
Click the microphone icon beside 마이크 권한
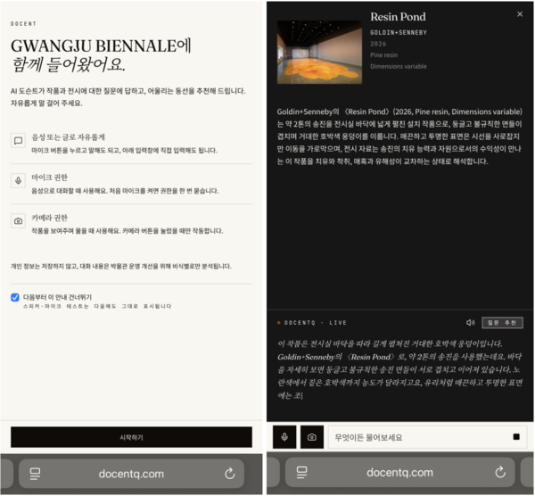(18, 180)
